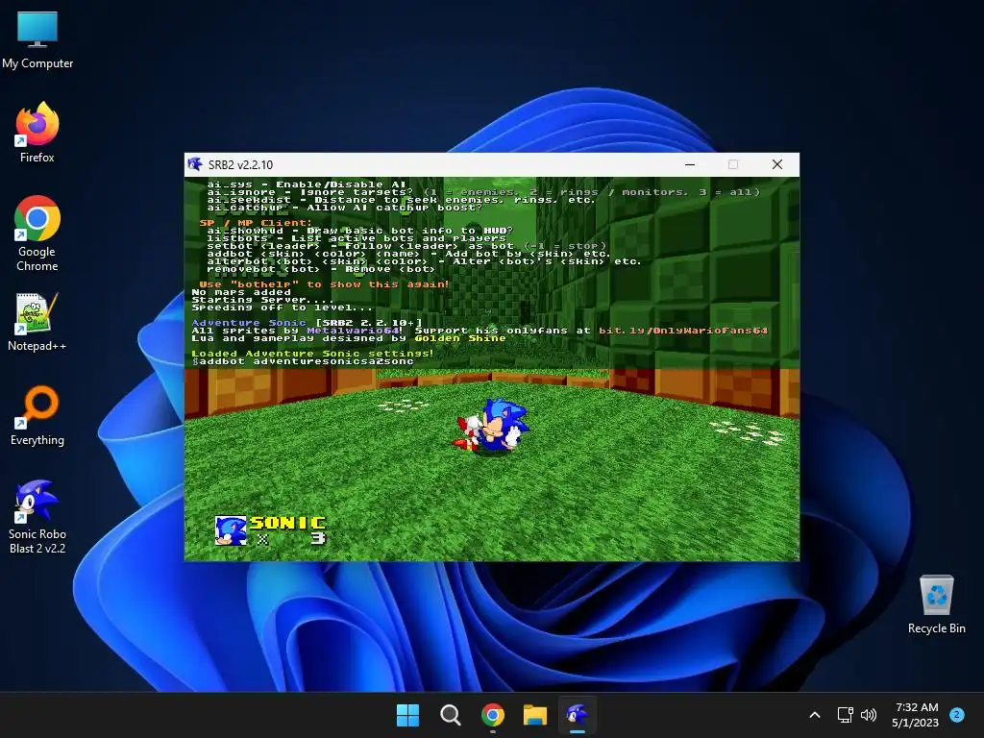
Task: Click the Sonic life icon in HUD
Action: click(x=231, y=530)
